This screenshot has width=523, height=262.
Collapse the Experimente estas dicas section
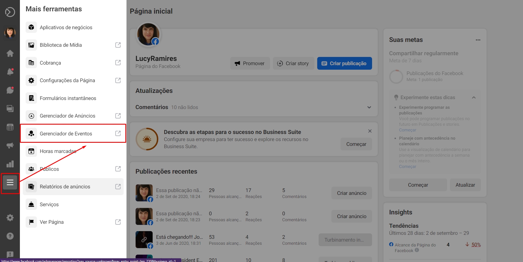[x=474, y=97]
